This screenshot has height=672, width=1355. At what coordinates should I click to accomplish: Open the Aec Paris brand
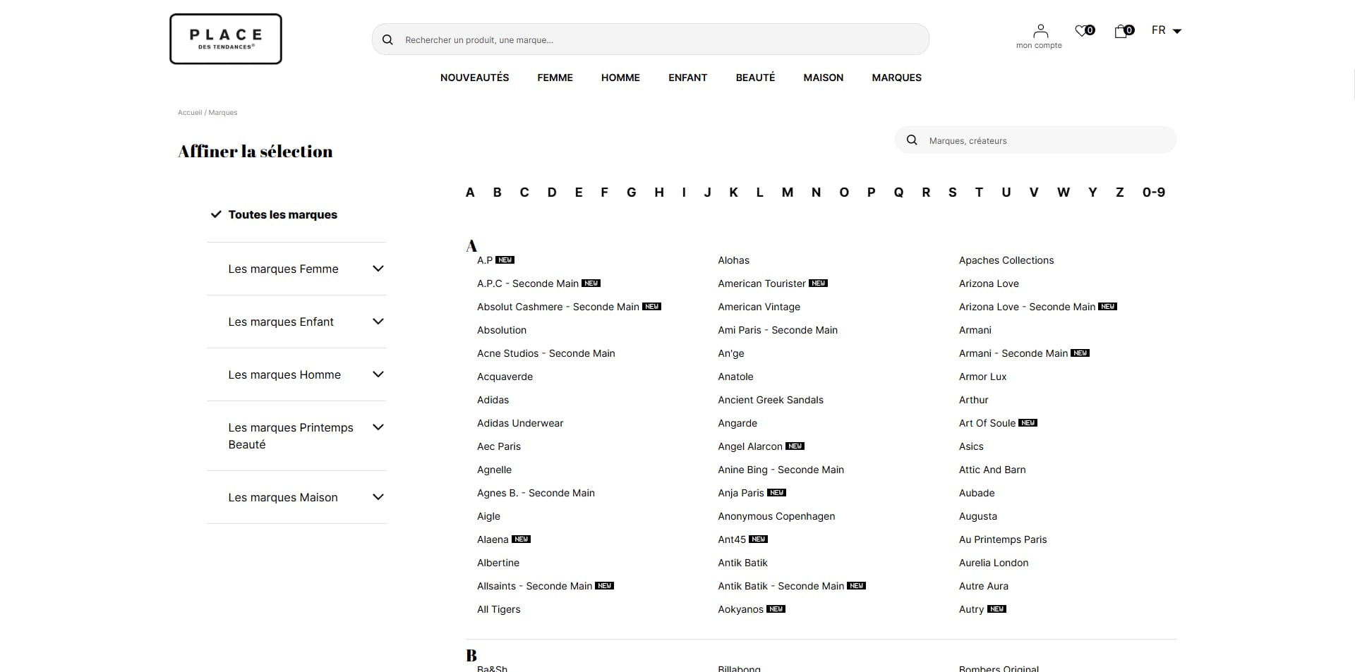point(499,446)
